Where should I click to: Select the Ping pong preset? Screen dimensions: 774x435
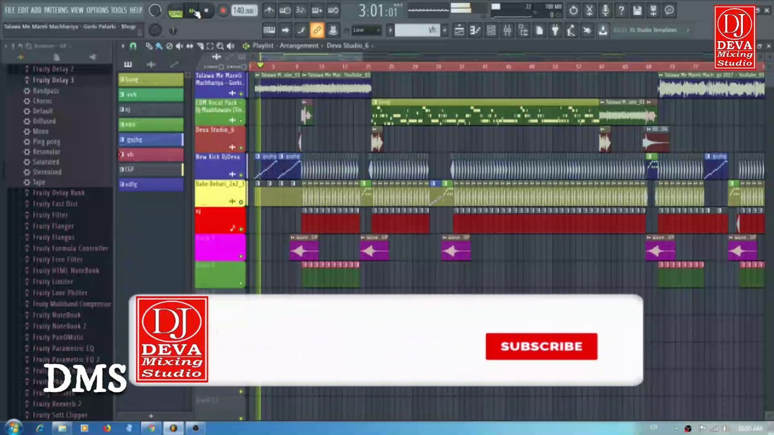click(x=47, y=142)
